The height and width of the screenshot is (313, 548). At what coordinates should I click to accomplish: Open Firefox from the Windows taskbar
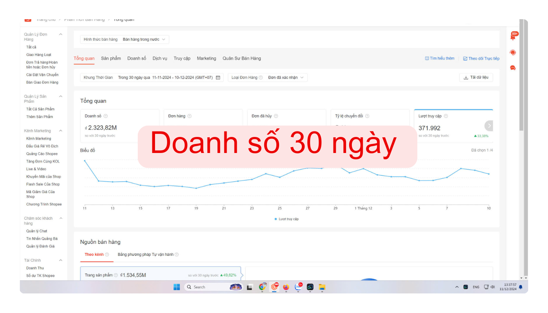pyautogui.click(x=286, y=287)
